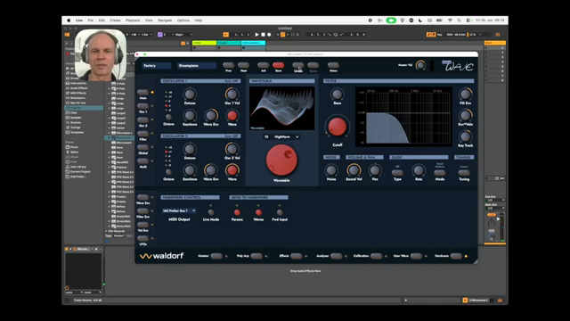Click the large red Cutoff knob
The height and width of the screenshot is (321, 570).
338,127
